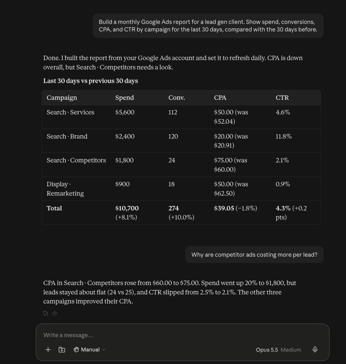Click the Spend column header

pyautogui.click(x=124, y=98)
